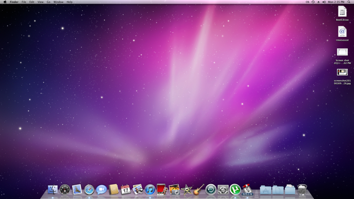Open the Go menu
The height and width of the screenshot is (199, 354).
click(x=48, y=2)
